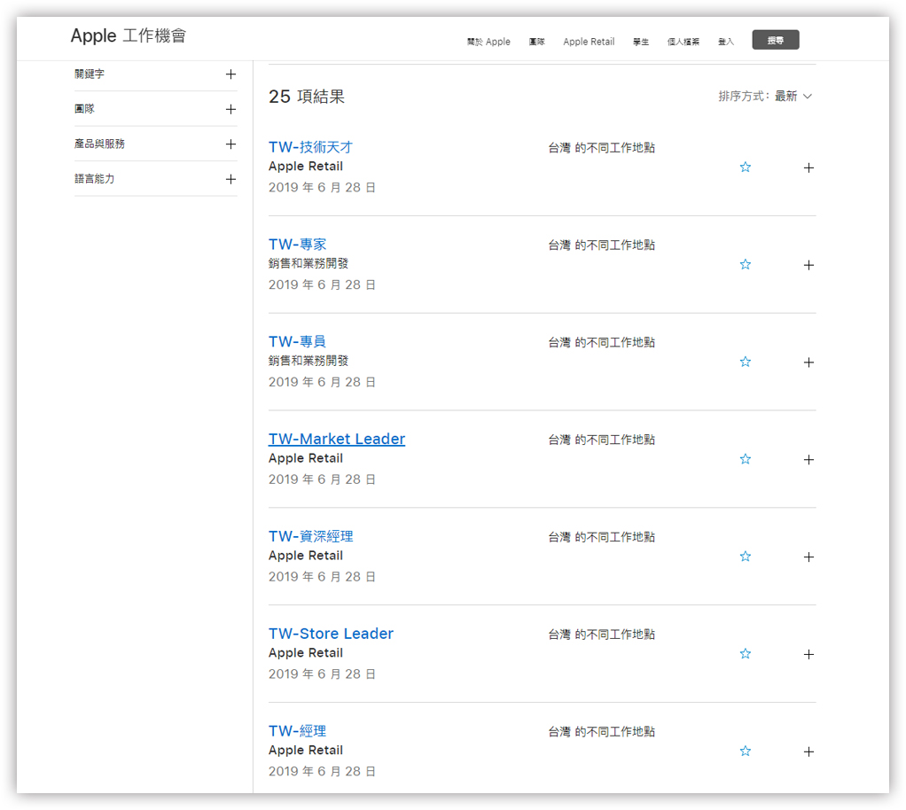
Task: Open 團隊 in the top navigation
Action: click(537, 42)
